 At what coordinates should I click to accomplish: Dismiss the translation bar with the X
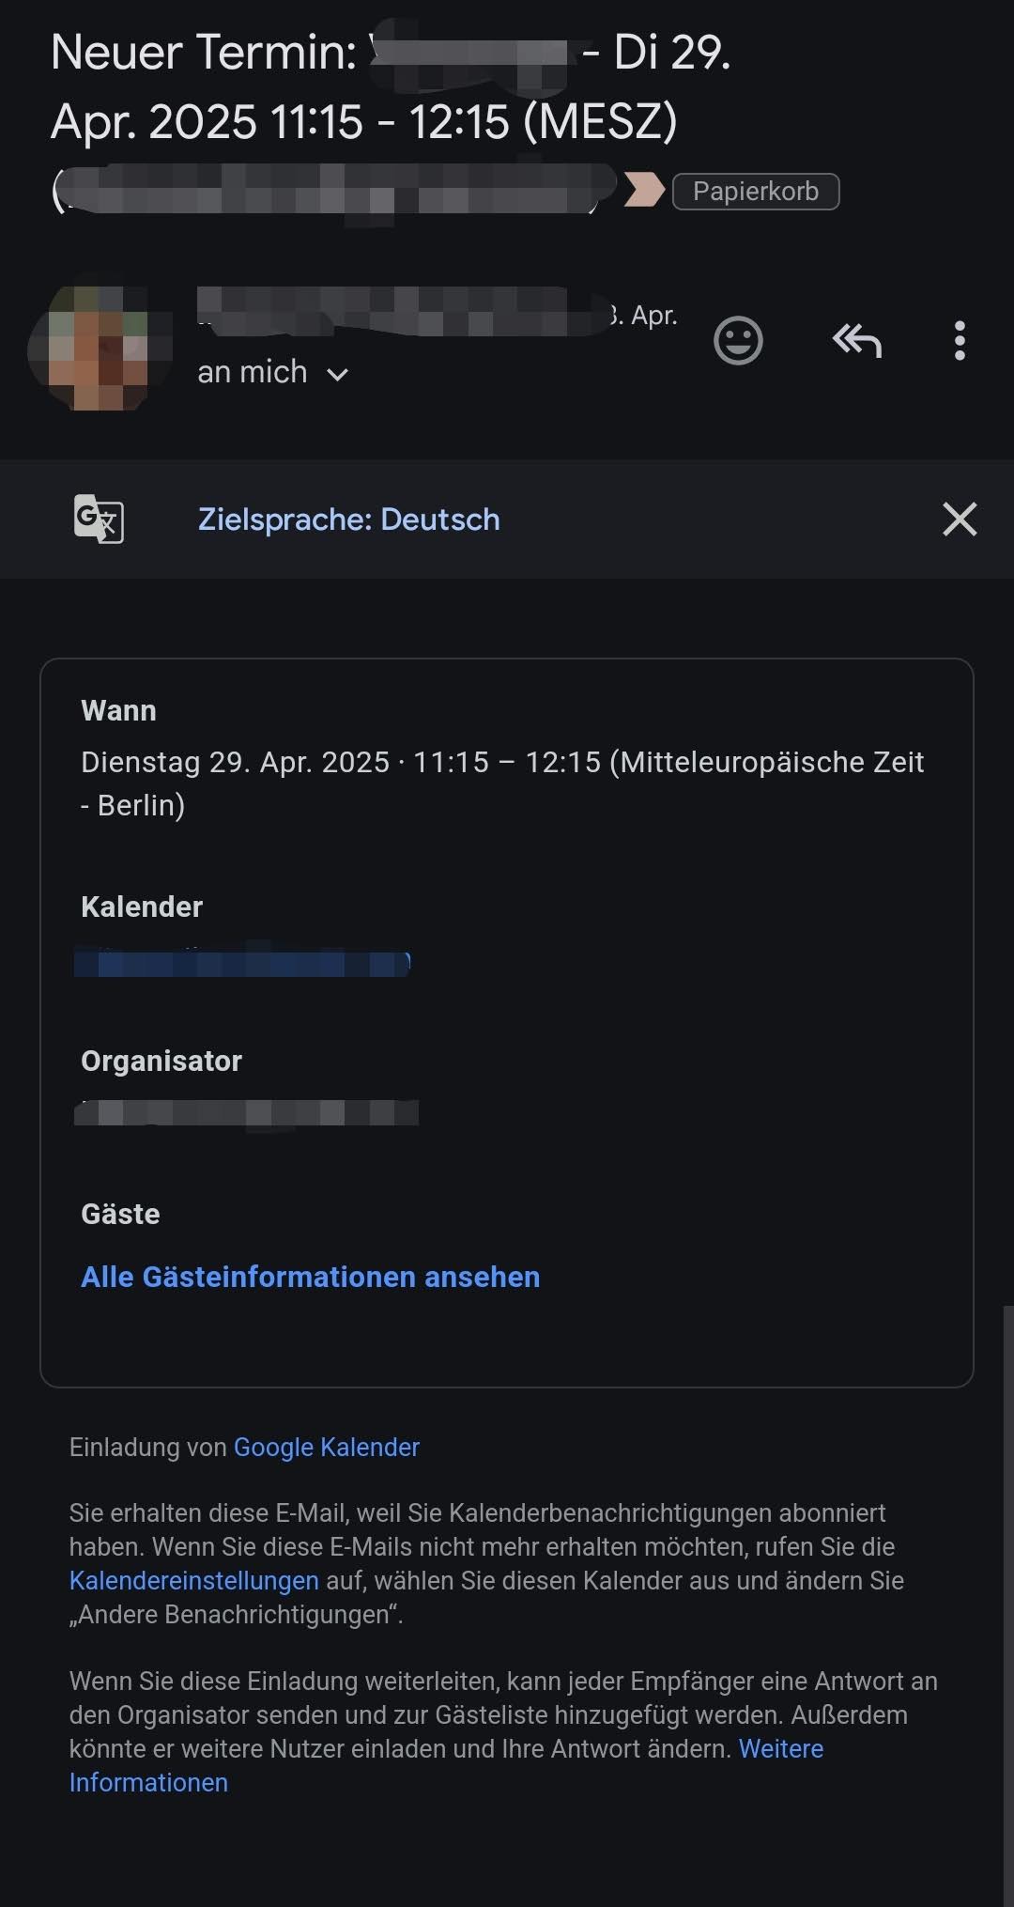[959, 519]
